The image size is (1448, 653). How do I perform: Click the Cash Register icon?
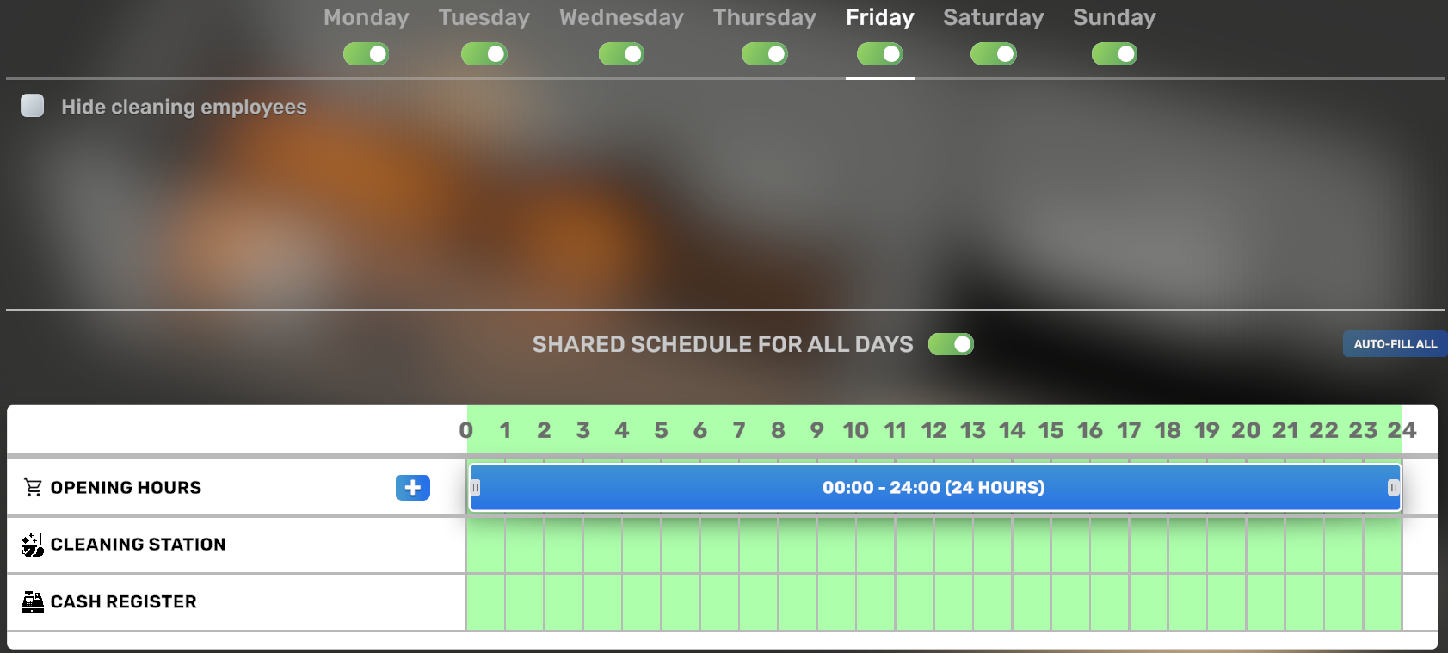[x=33, y=601]
